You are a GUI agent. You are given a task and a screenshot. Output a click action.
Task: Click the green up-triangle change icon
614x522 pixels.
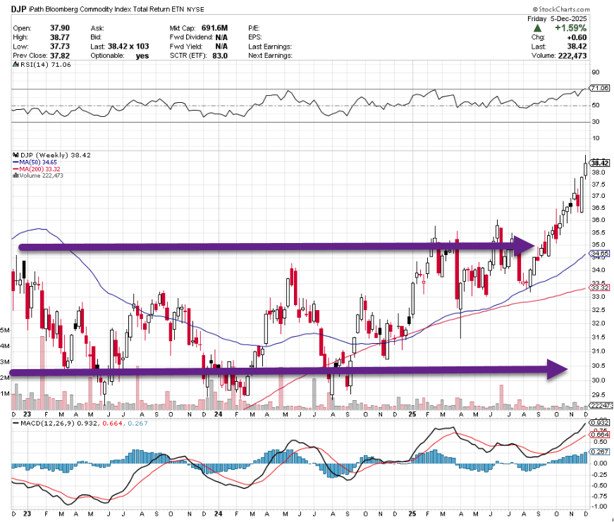click(538, 28)
